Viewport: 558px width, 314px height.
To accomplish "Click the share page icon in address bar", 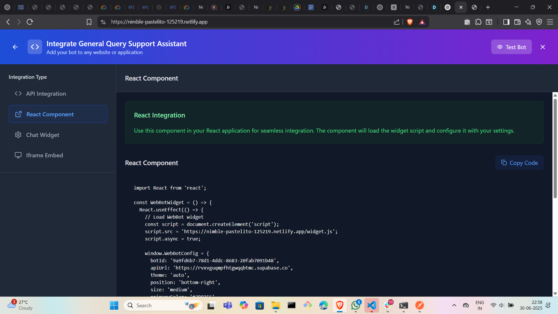I will [x=396, y=22].
